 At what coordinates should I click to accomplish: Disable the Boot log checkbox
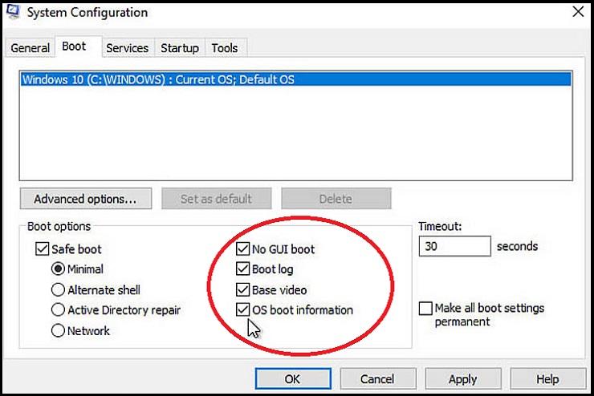(242, 269)
